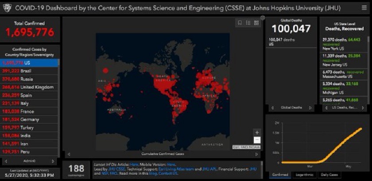The height and width of the screenshot is (181, 372).
Task: Select United Kingdom in confirmed cases list
Action: [x=29, y=87]
